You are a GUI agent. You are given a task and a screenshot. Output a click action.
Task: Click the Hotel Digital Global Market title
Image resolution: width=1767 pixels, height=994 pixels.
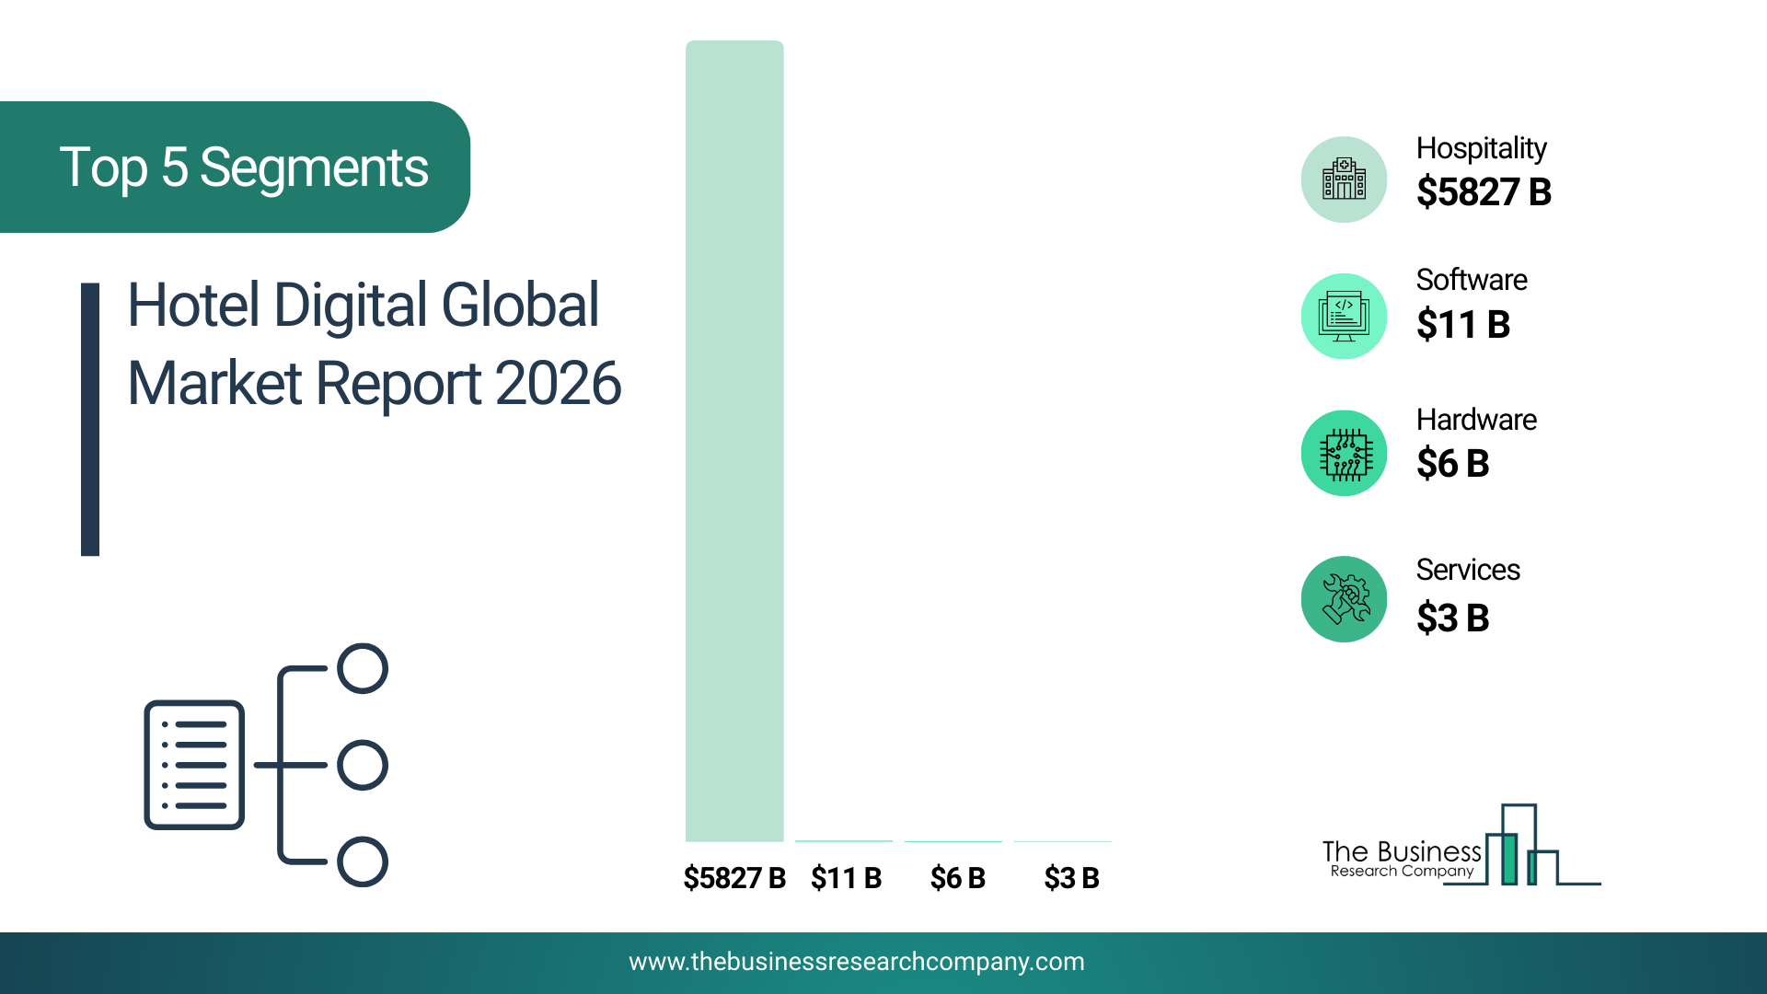374,344
